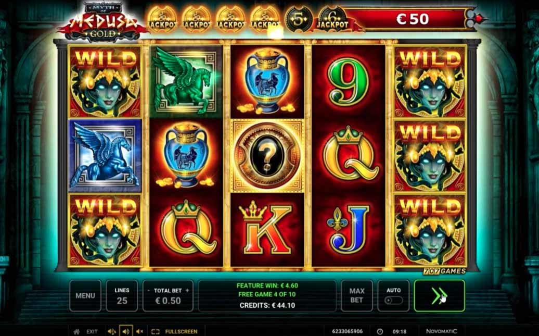Image resolution: width=539 pixels, height=336 pixels.
Task: Select the full sound speaker icon
Action: [112, 331]
